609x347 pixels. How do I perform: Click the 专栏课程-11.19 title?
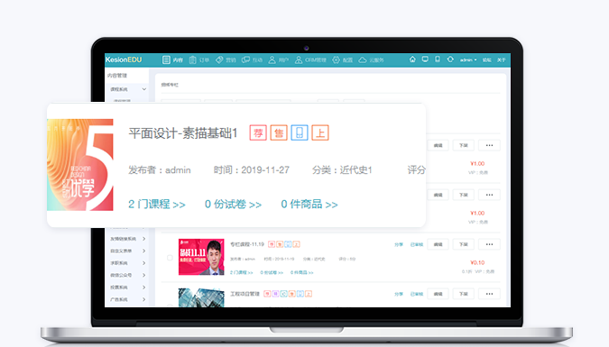247,244
